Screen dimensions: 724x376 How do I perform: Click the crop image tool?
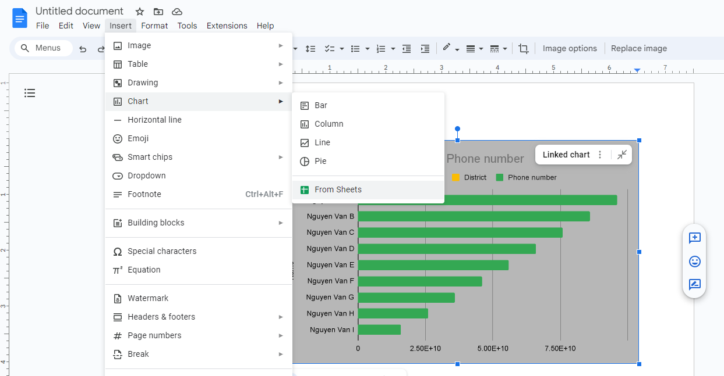(524, 49)
